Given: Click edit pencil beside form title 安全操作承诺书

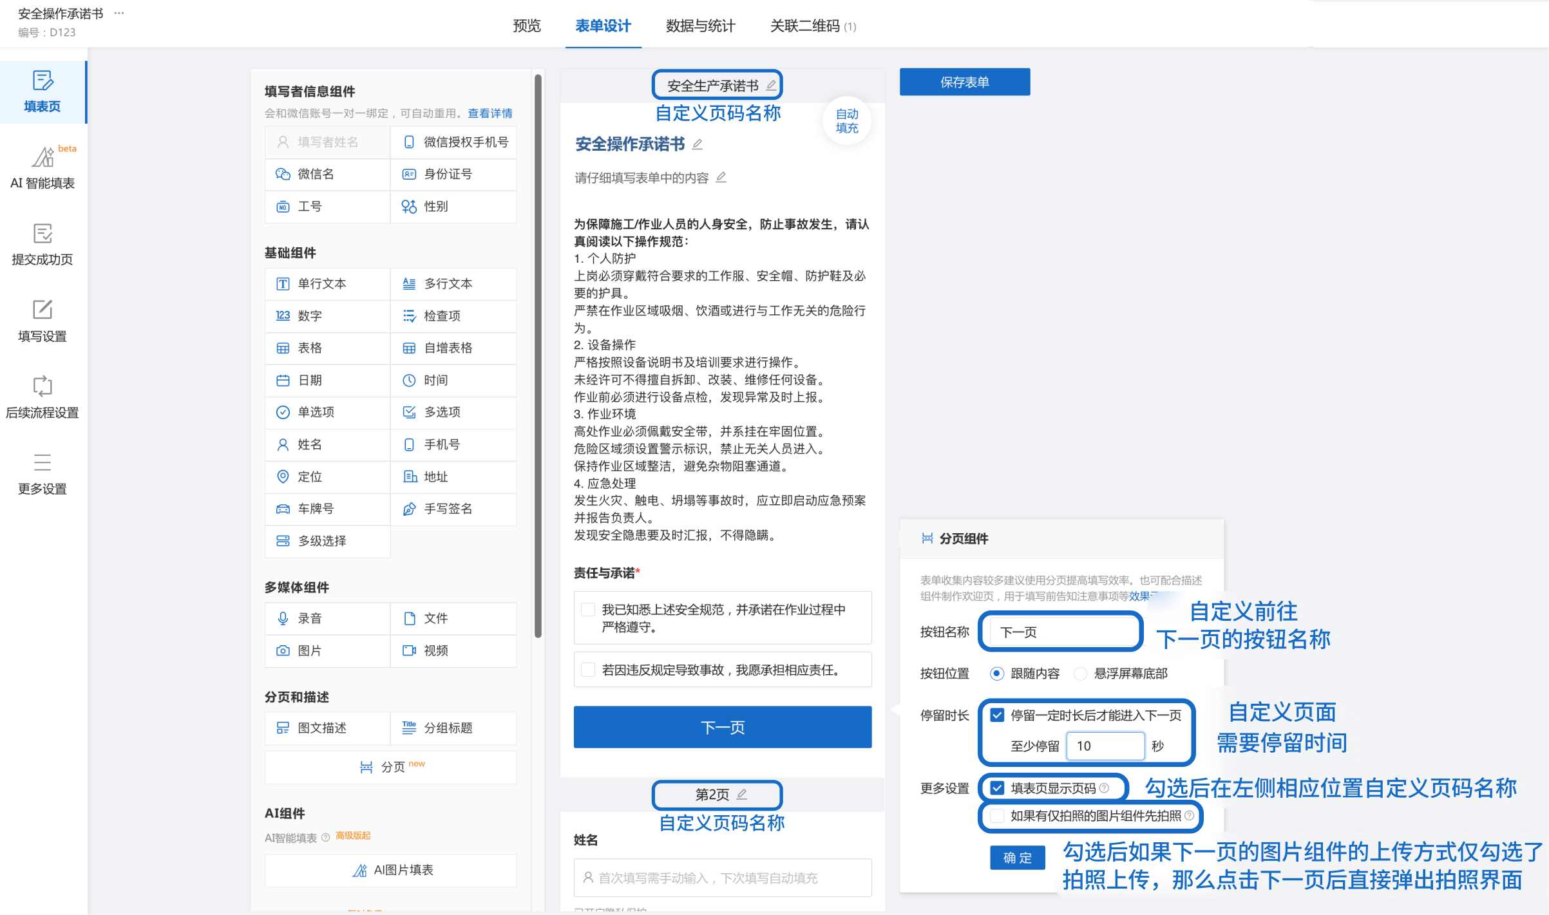Looking at the screenshot, I should [697, 144].
